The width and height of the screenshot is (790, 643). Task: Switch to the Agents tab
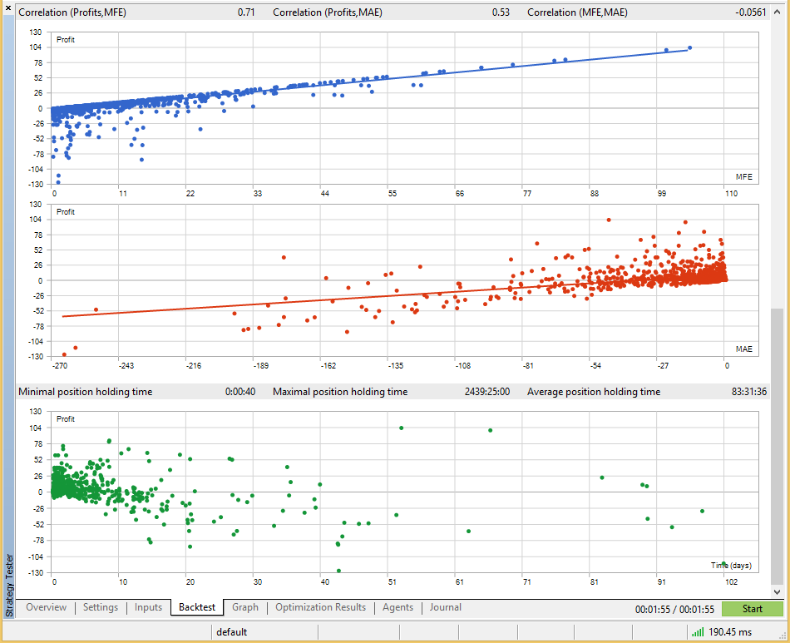pos(397,608)
